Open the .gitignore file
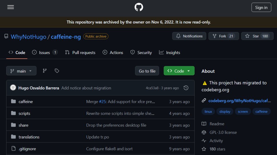This screenshot has height=155, width=277. point(27,149)
